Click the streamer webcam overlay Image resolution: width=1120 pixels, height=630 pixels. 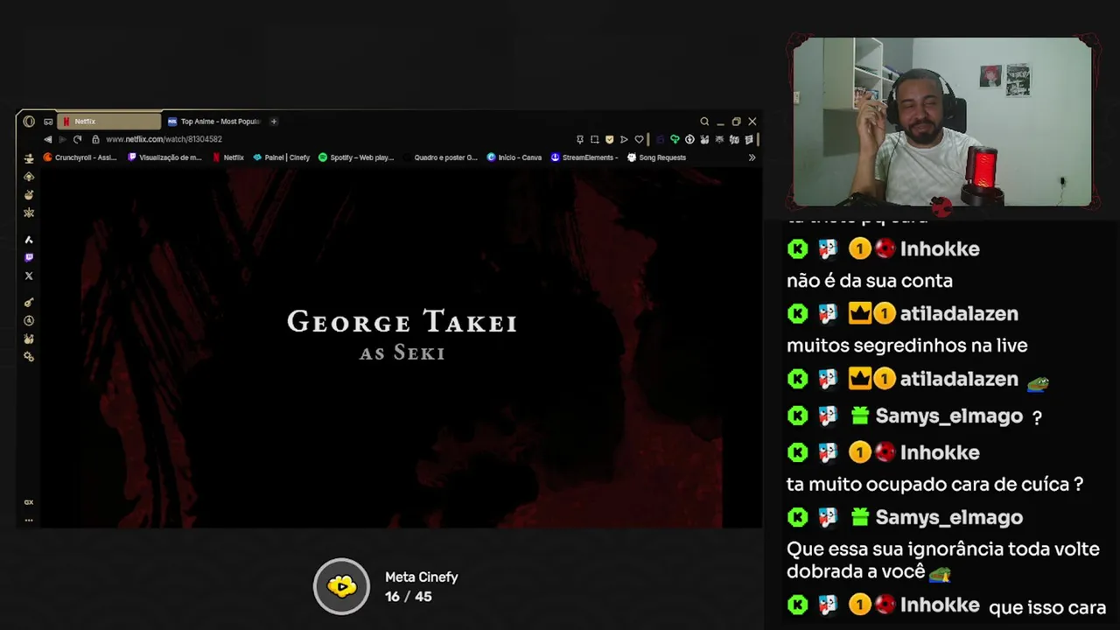coord(942,122)
